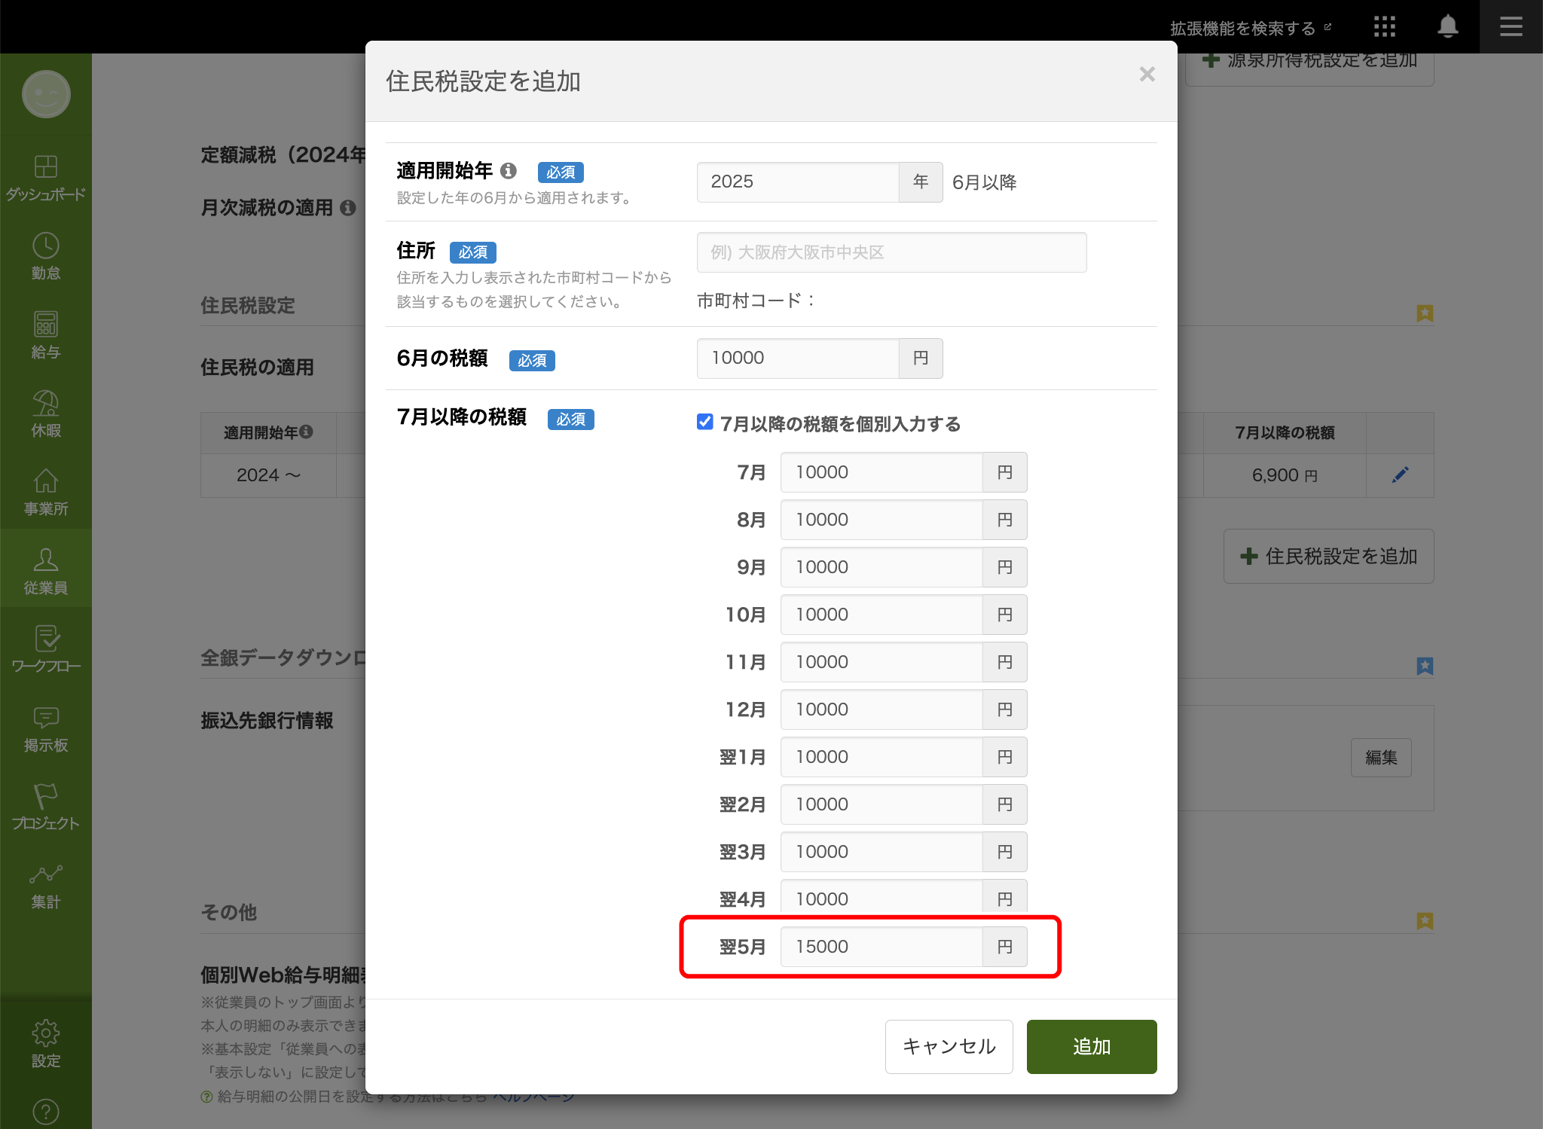
Task: Uncheck 7月以降の税額を個別入力する checkbox
Action: click(705, 422)
